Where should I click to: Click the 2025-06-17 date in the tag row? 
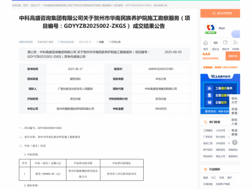tap(85, 42)
